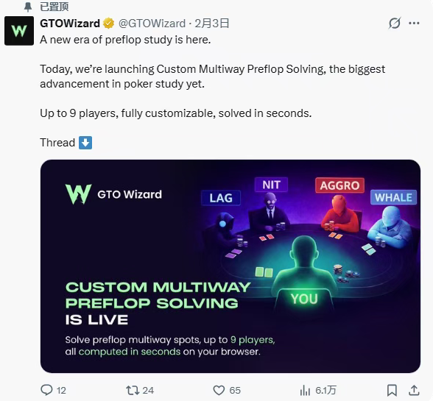This screenshot has height=401, width=433.
Task: Click the GTOWizard profile avatar
Action: coord(19,31)
